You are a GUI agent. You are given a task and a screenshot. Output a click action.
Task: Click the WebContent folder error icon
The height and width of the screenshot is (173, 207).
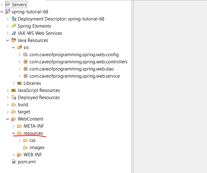(14, 119)
